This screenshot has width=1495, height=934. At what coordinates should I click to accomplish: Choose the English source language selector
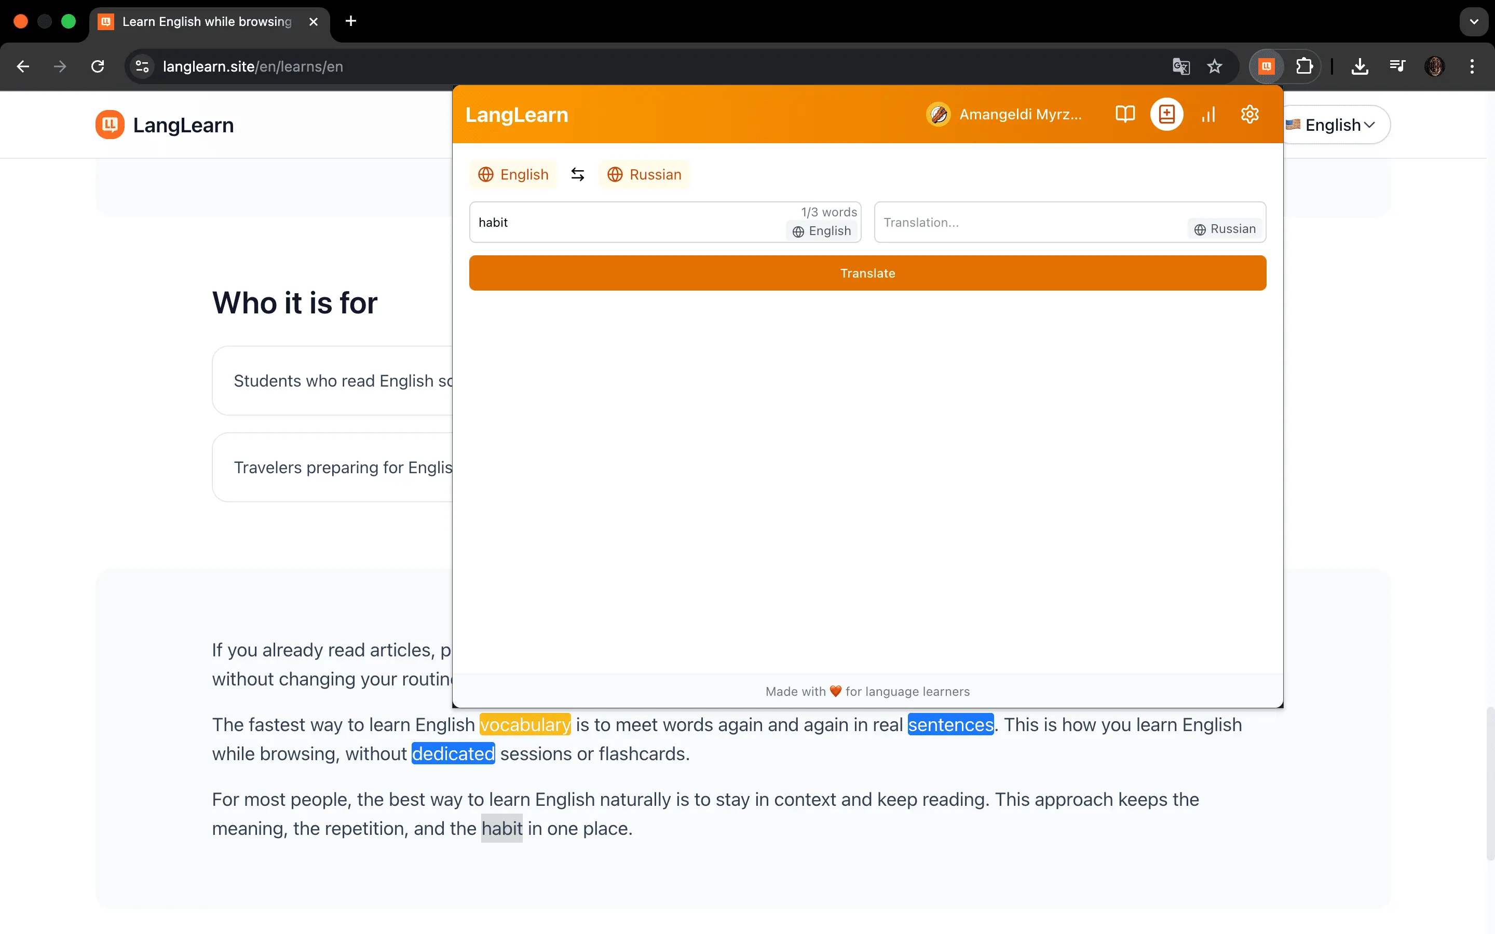[x=513, y=175]
